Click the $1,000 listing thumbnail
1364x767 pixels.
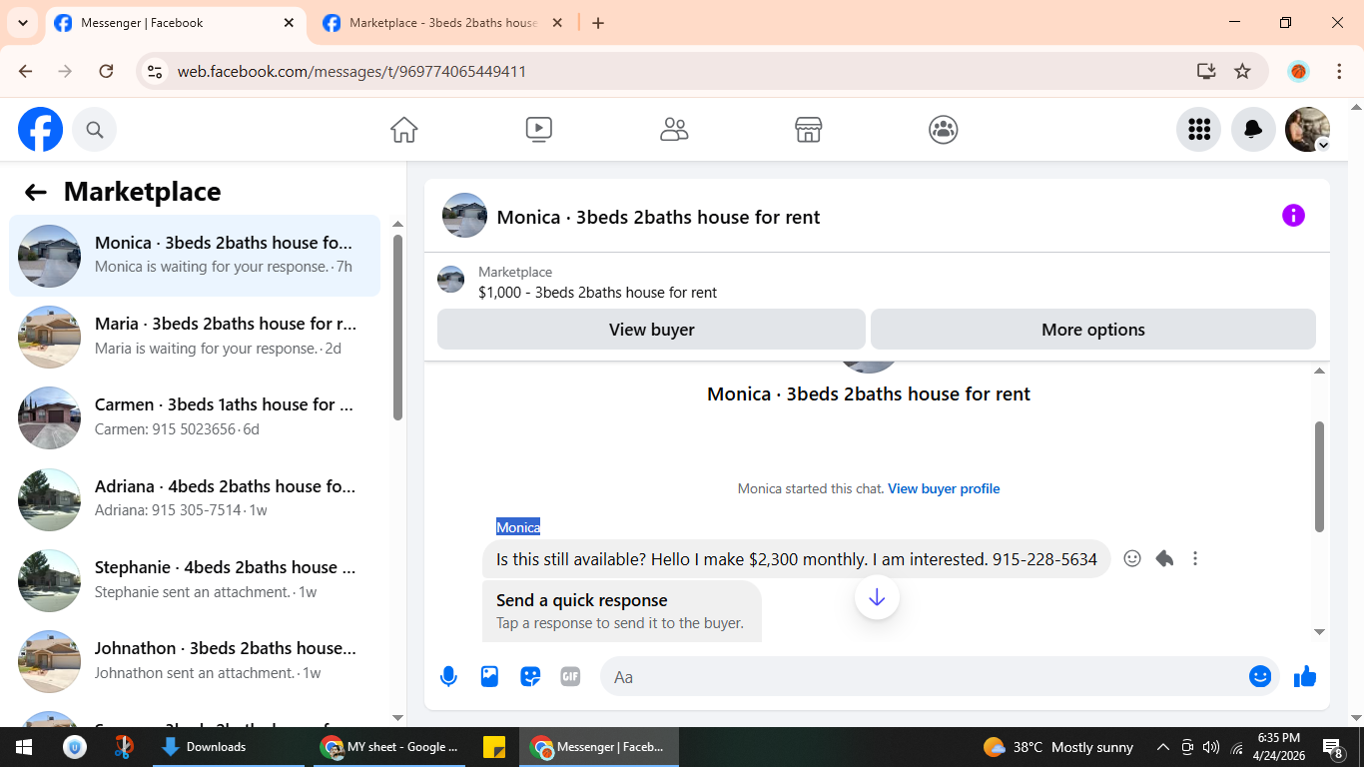[451, 280]
